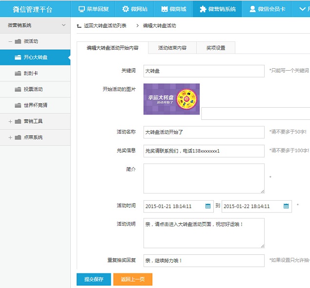Focus the image path field beside the thumbnail
310x288 pixels.
[x=256, y=114]
